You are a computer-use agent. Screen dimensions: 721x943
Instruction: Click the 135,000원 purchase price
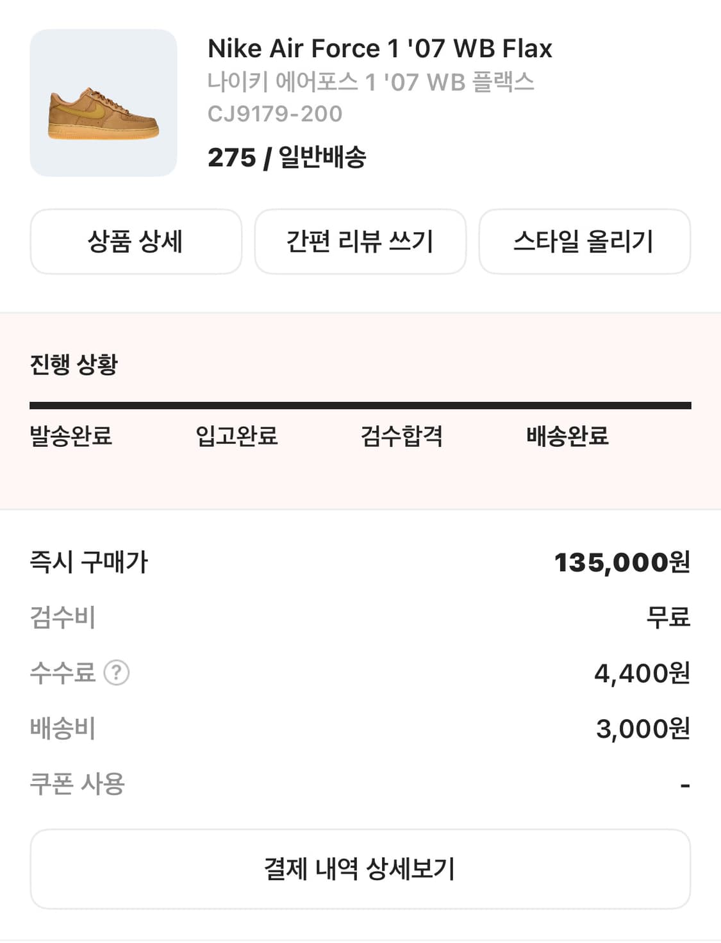[x=622, y=563]
